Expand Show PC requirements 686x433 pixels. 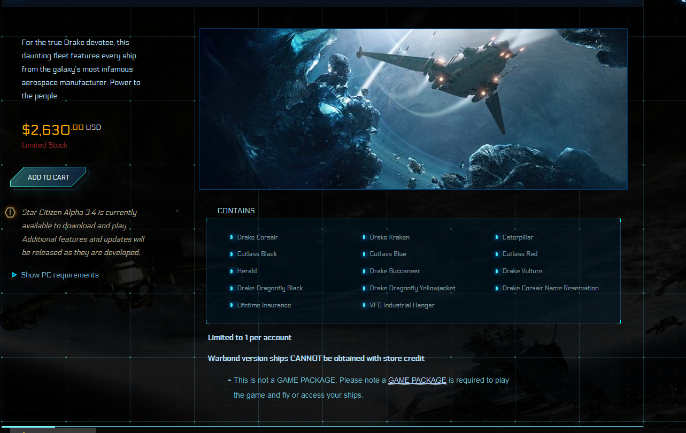56,275
